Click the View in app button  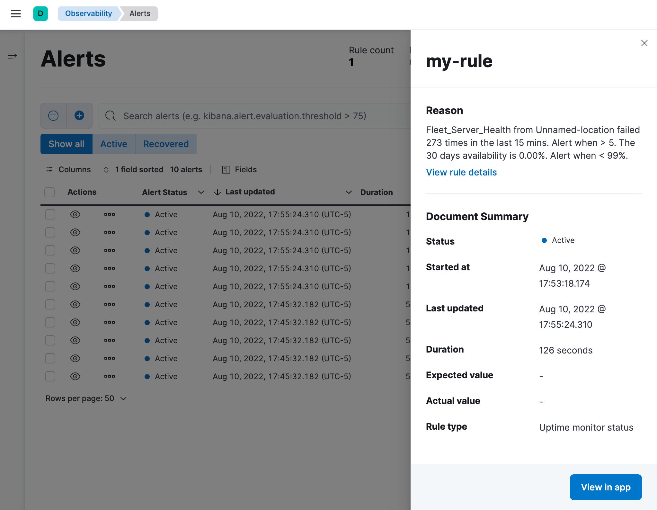point(605,487)
